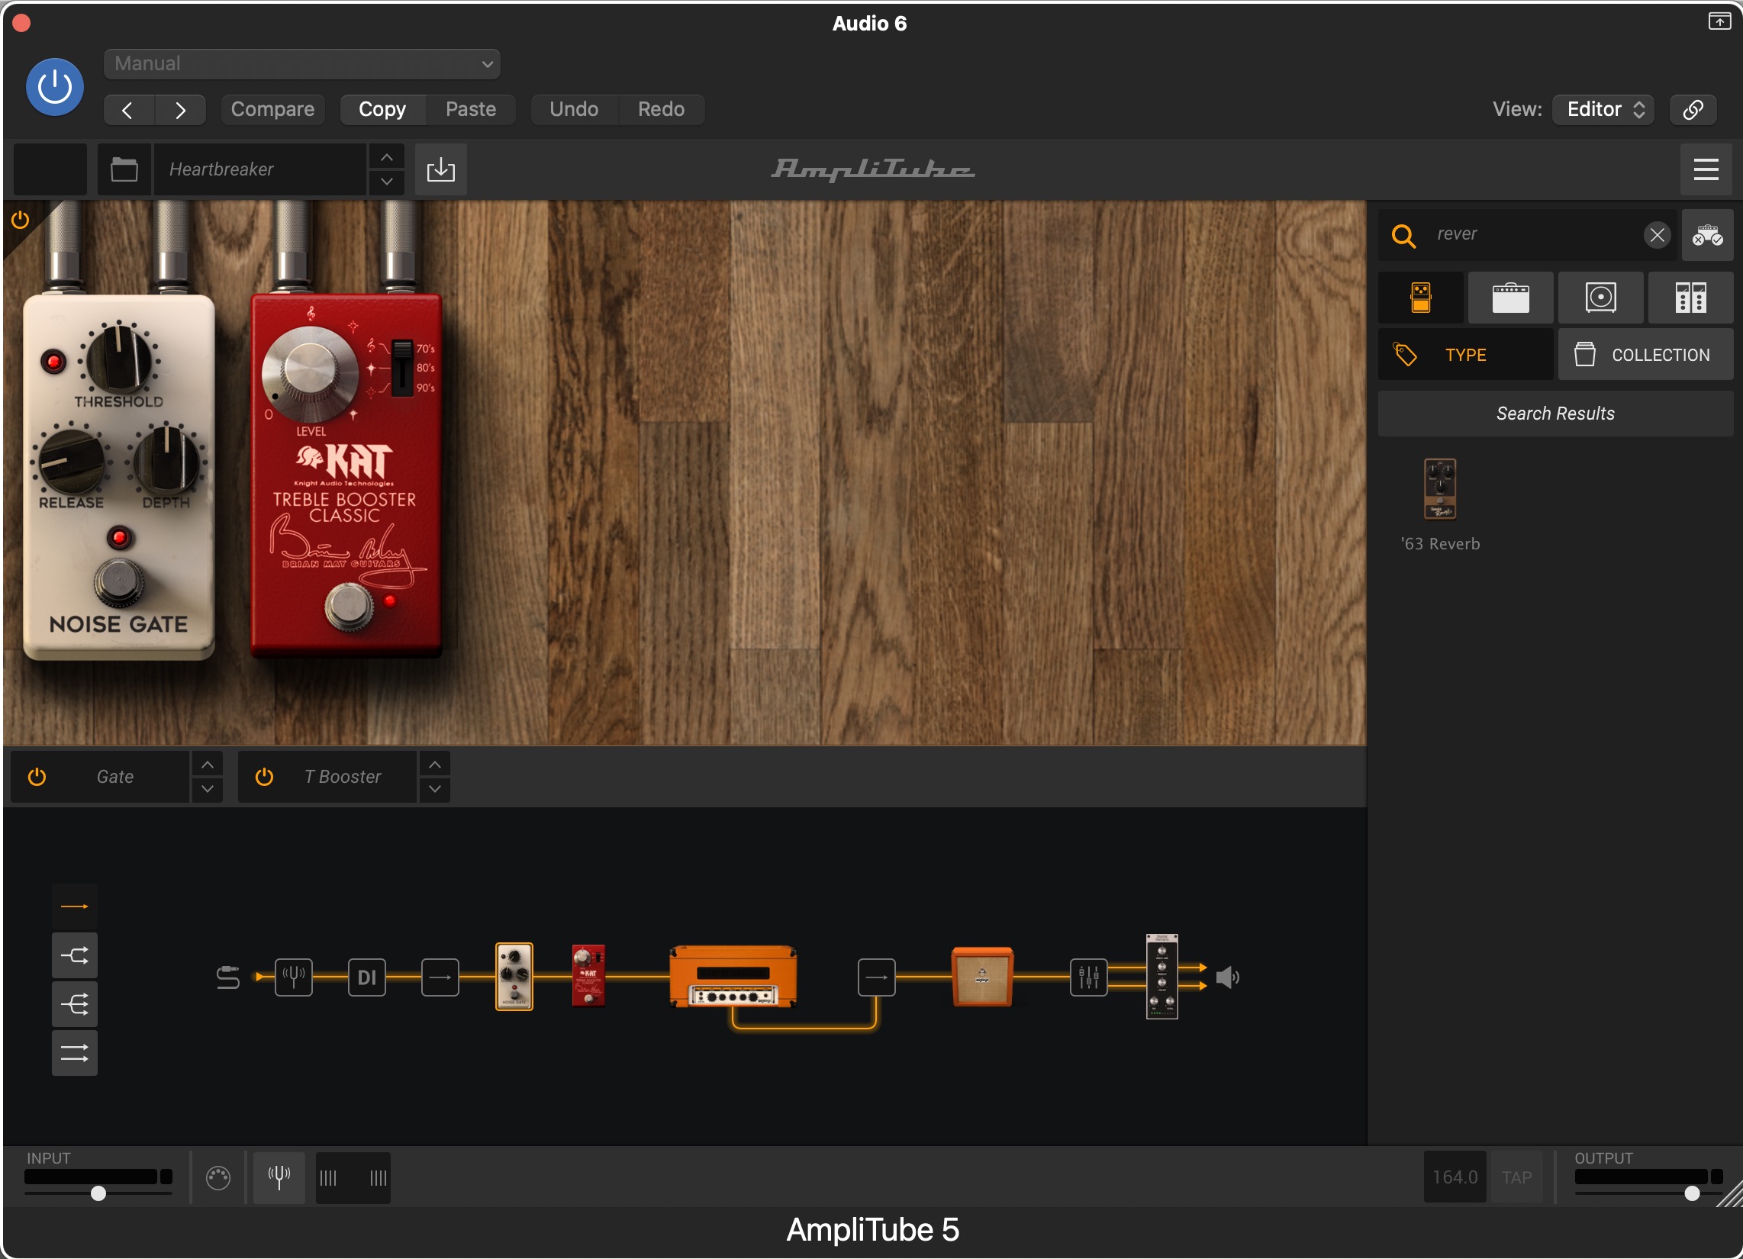Select the stomp pedal gear category
Screen dimensions: 1743x1259
1420,298
